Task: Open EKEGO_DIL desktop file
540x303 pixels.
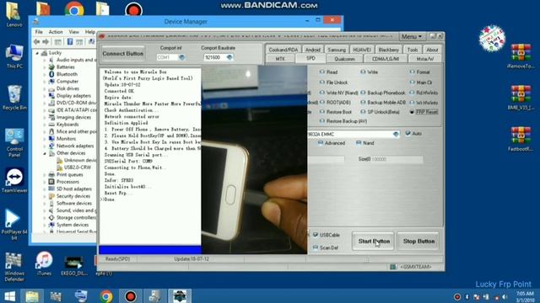Action: [74, 265]
